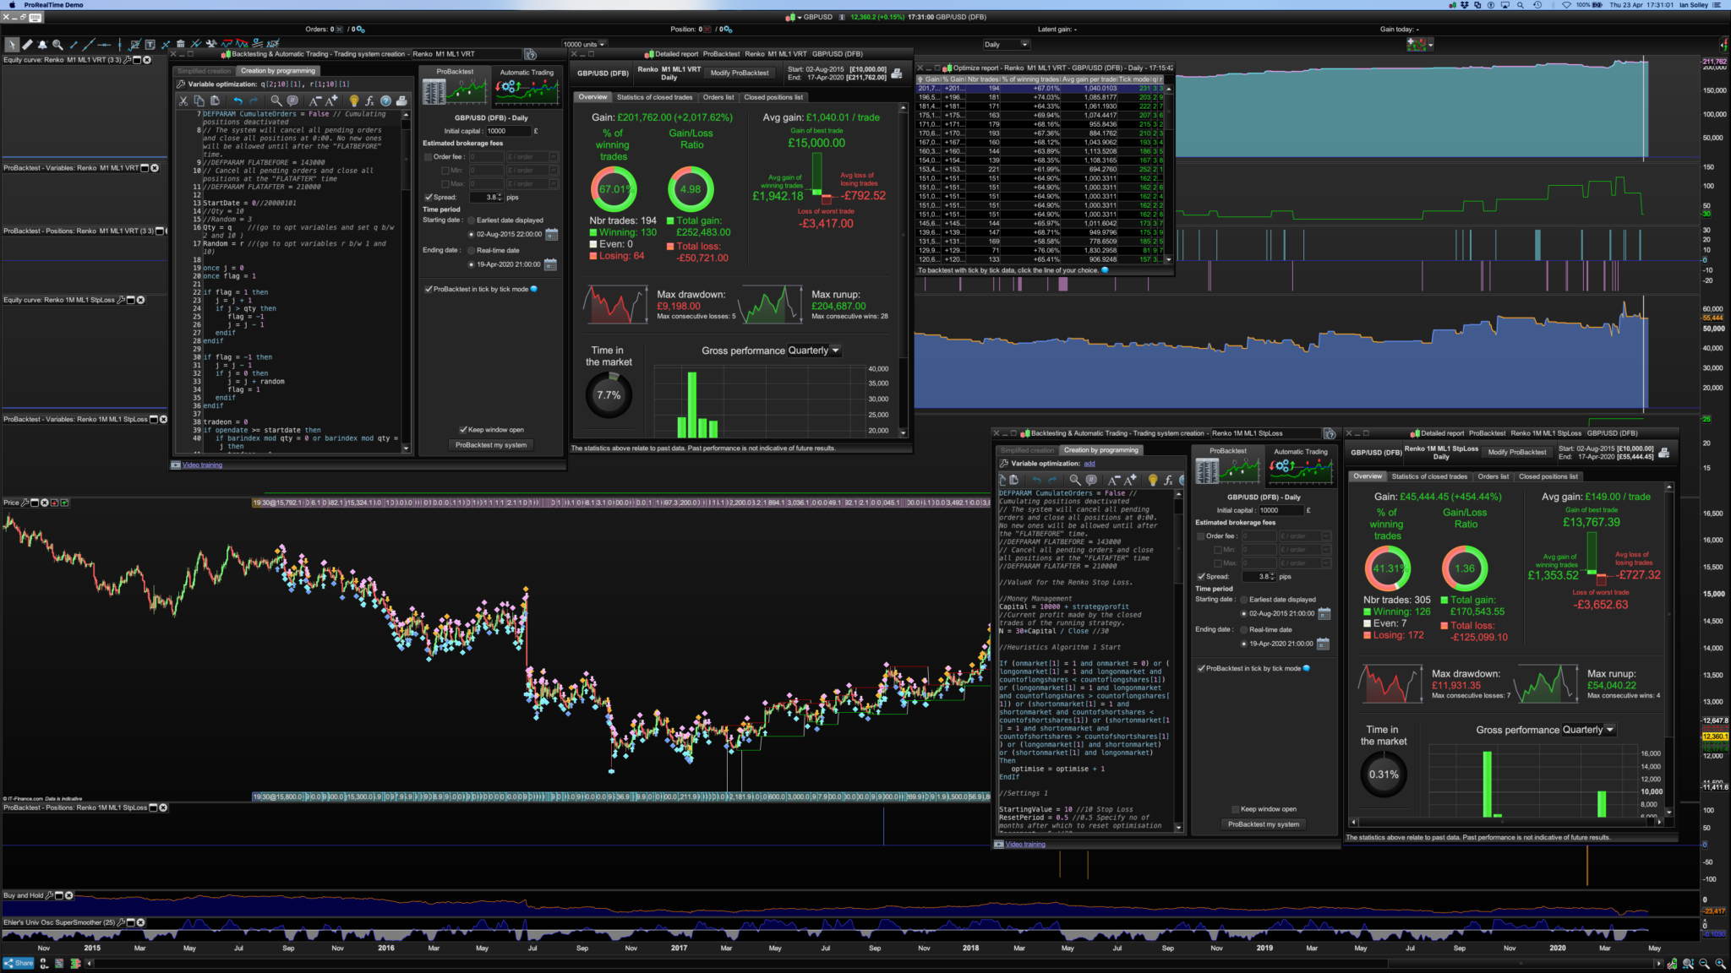Expand the 10000 units quantity dropdown
The image size is (1731, 973).
coord(602,45)
